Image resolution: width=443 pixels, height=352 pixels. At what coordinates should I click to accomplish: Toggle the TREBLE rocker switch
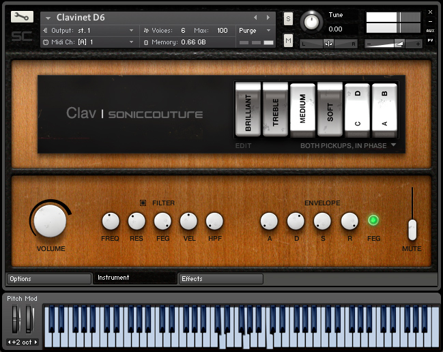pos(275,109)
